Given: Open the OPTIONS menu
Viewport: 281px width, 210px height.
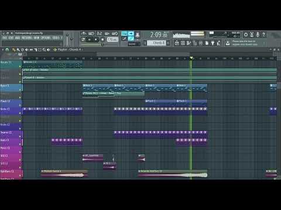Looking at the screenshot, I should pyautogui.click(x=46, y=38).
